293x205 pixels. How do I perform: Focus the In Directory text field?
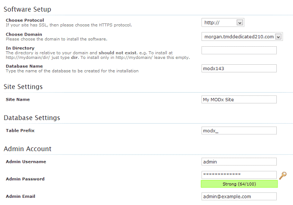(x=239, y=50)
